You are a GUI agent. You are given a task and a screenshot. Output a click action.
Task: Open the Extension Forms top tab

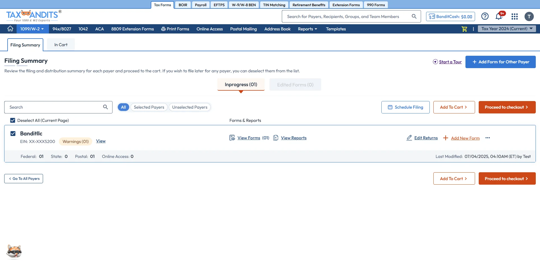pyautogui.click(x=346, y=5)
